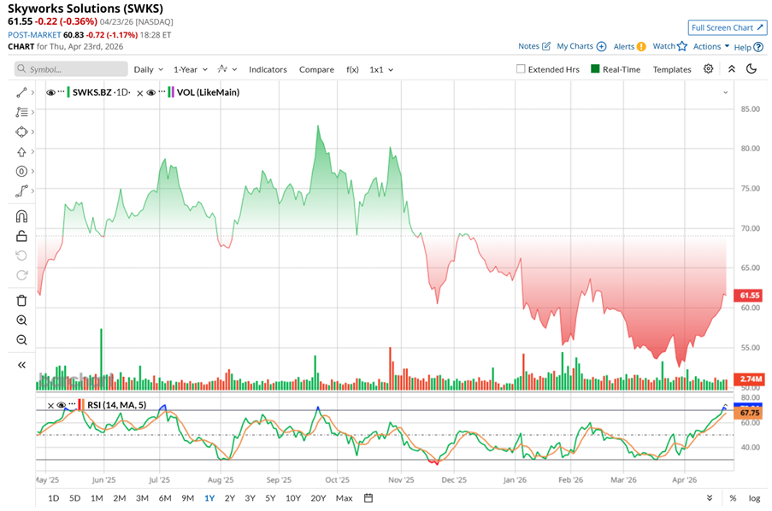
Task: Remove the RSI indicator with X
Action: 50,406
